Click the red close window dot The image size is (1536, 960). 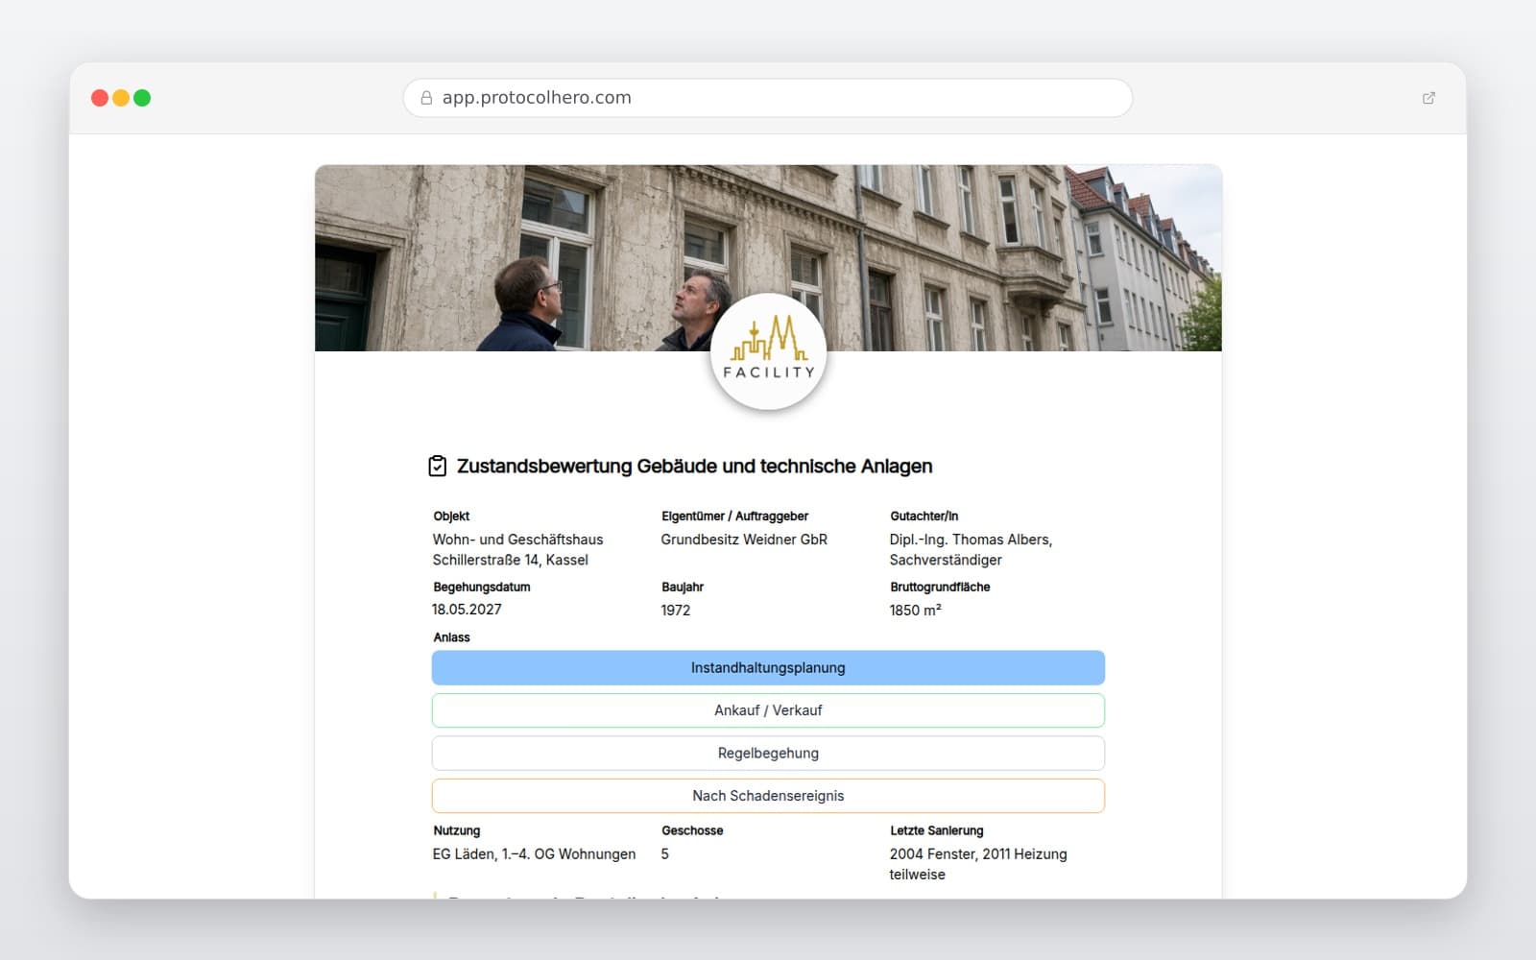(x=100, y=98)
